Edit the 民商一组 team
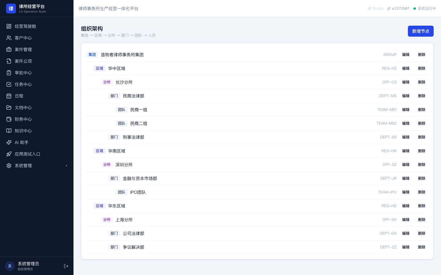Viewport: 441px width, 275px height. 406,110
